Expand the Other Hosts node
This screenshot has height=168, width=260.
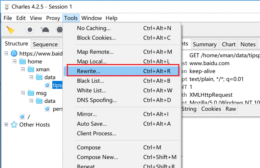6,125
